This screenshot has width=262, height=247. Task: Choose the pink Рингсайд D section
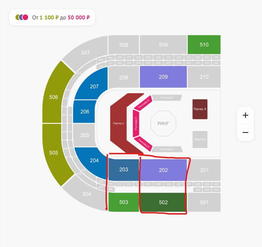pos(143,103)
